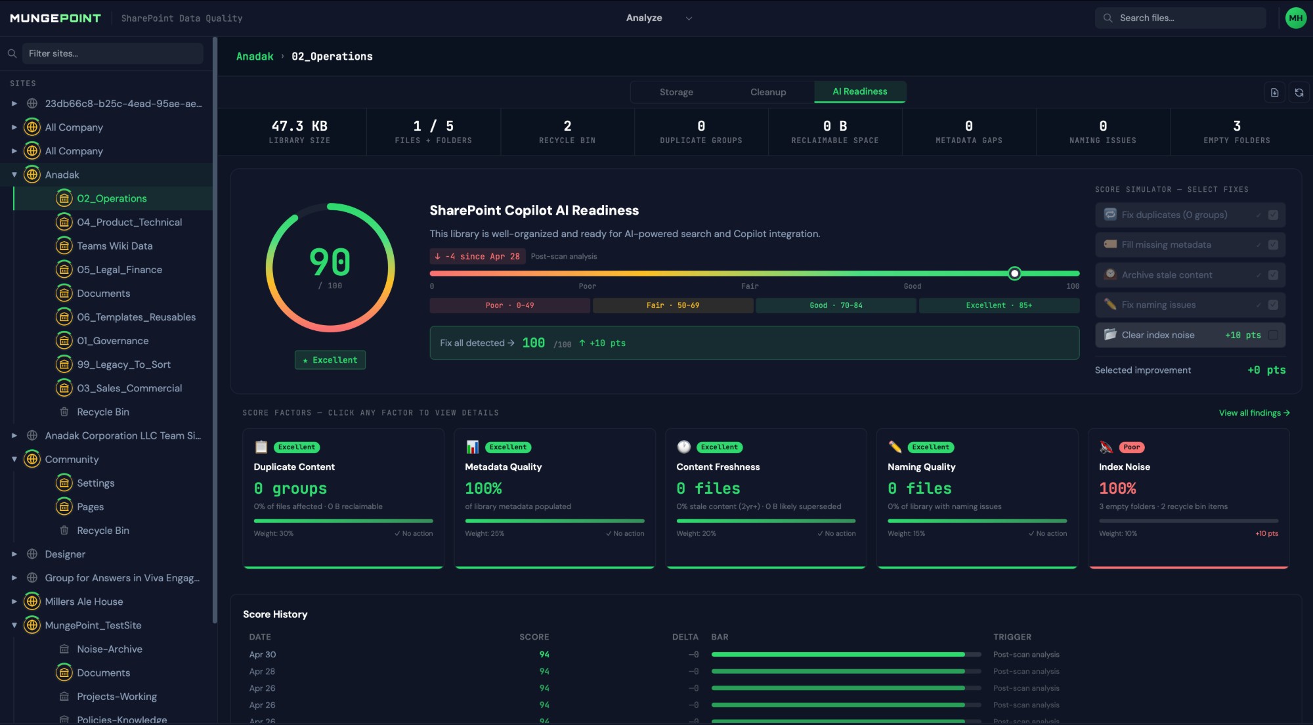This screenshot has width=1313, height=725.
Task: Focus the Search files field
Action: (x=1180, y=18)
